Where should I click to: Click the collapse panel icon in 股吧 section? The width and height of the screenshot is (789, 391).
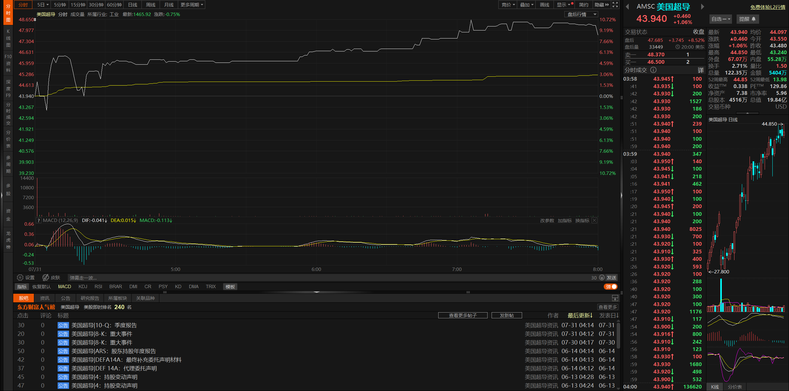(x=615, y=298)
